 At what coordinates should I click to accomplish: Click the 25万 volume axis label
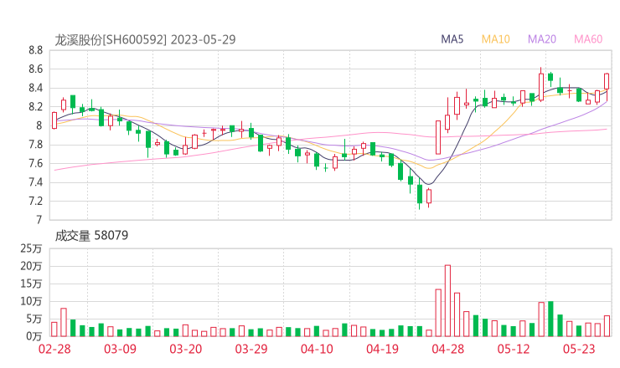click(31, 248)
